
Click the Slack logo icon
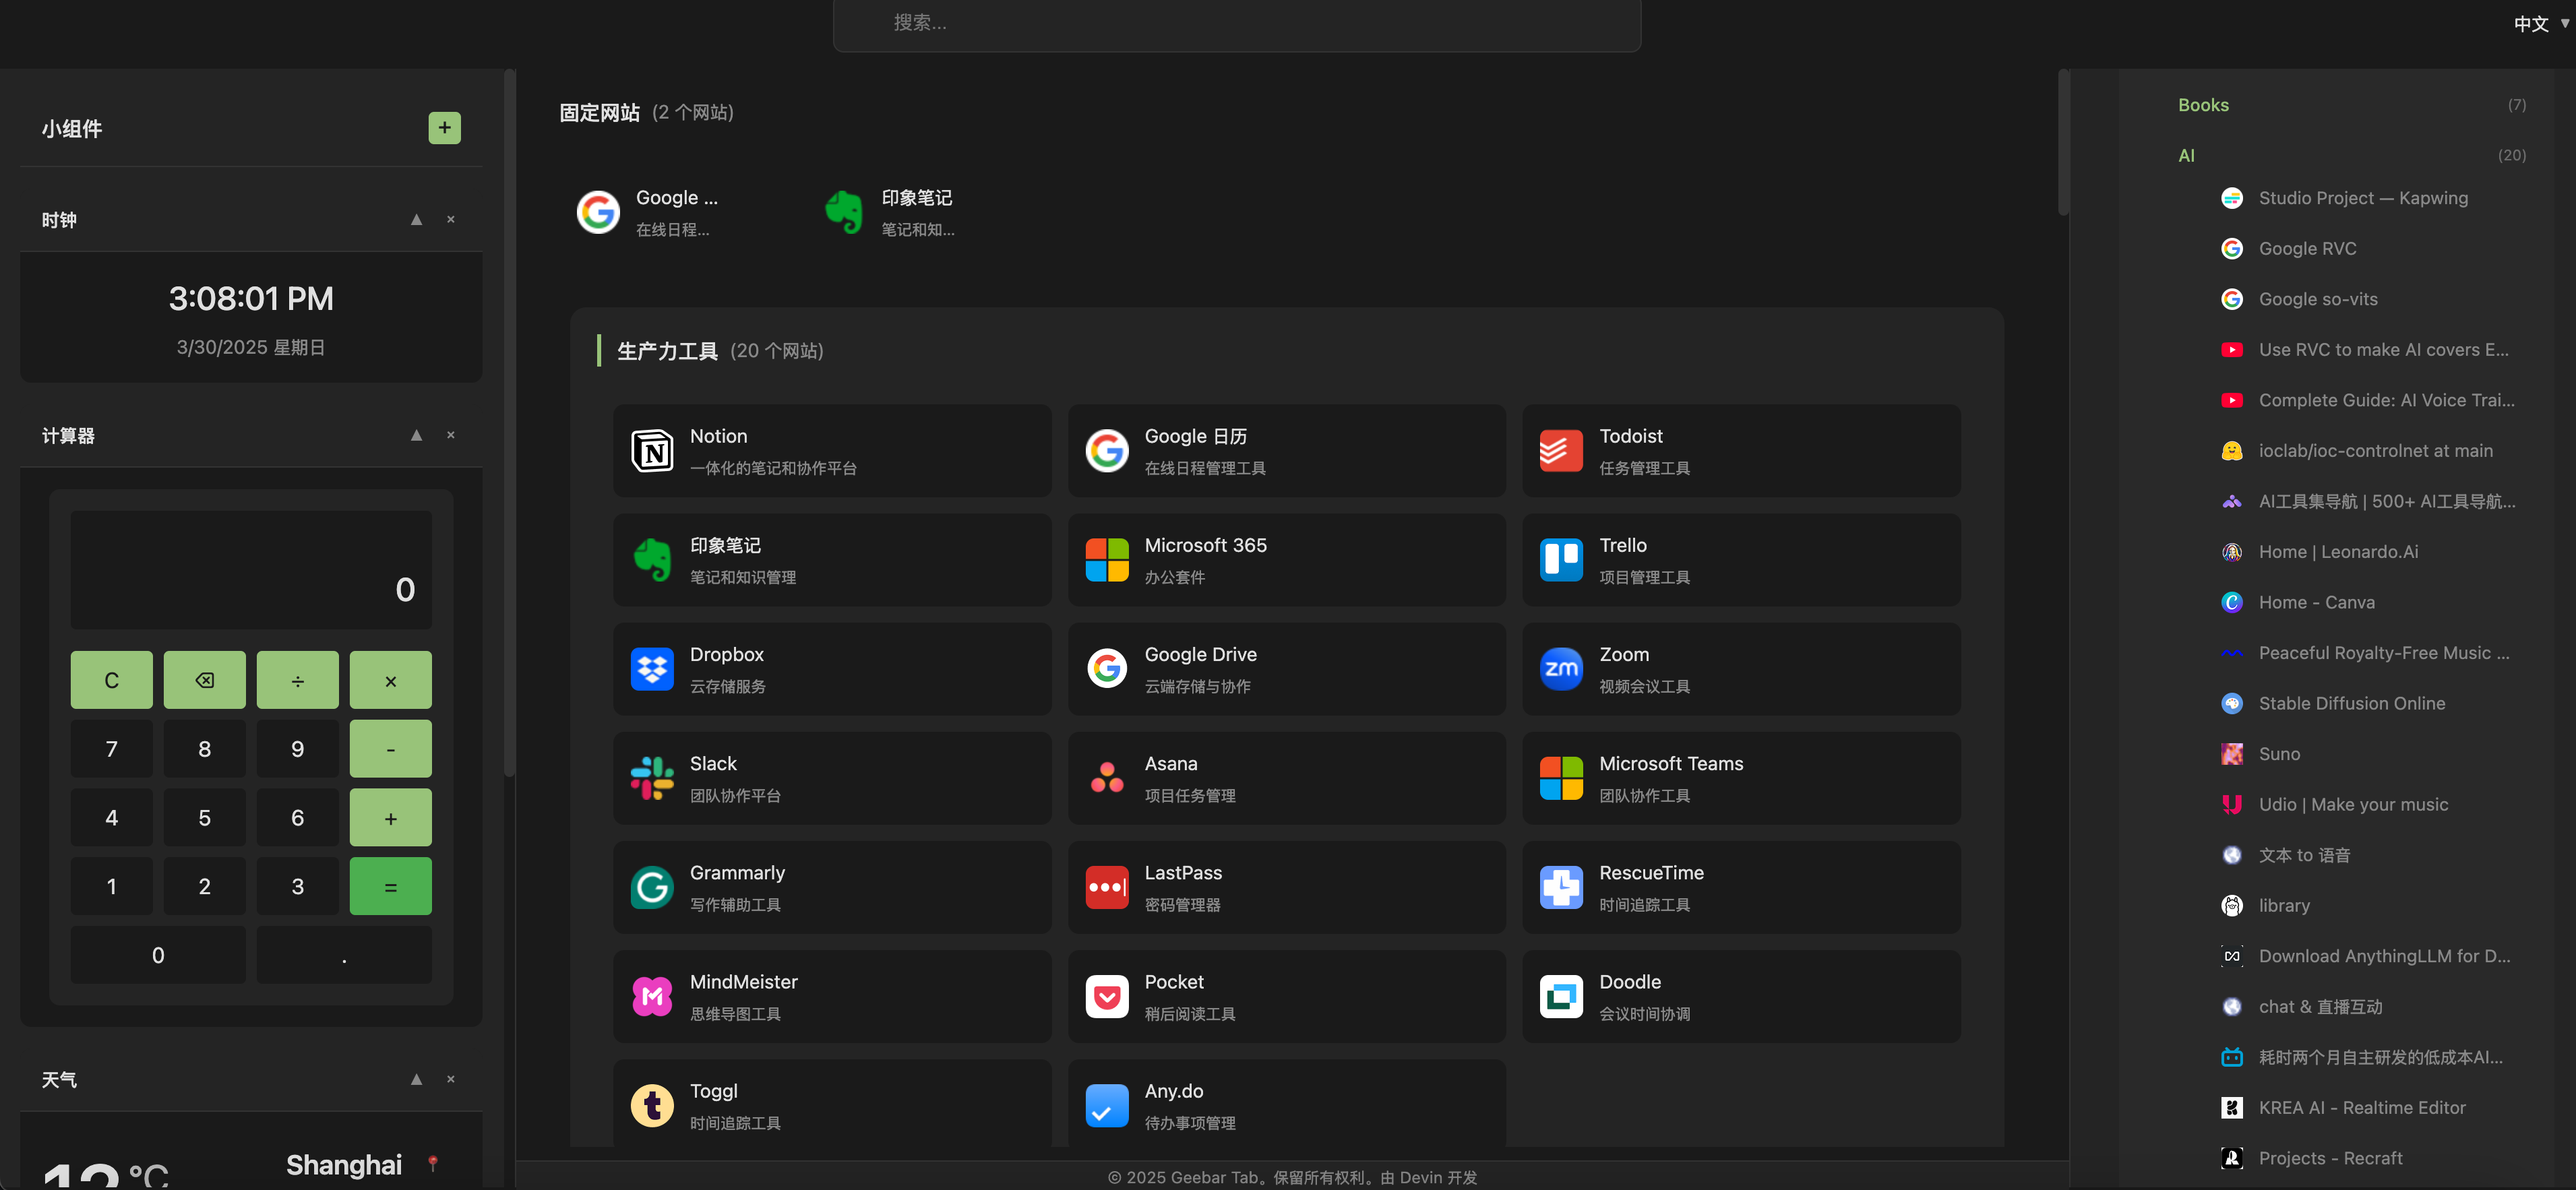(652, 778)
